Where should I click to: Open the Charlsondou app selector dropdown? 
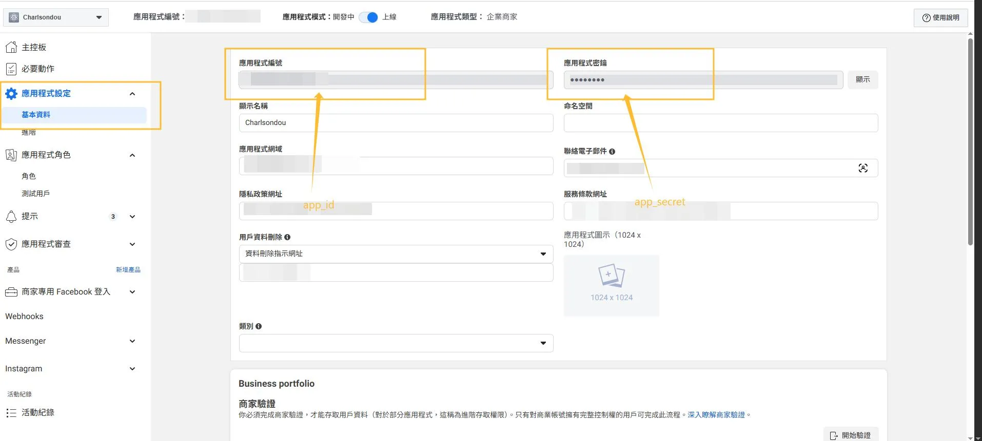(56, 17)
